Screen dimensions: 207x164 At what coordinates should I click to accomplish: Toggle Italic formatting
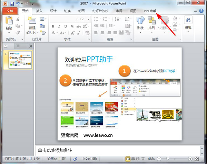59,27
